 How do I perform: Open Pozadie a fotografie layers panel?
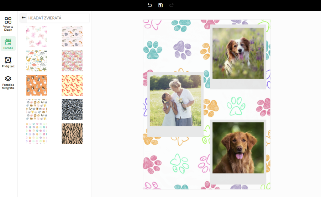[8, 83]
